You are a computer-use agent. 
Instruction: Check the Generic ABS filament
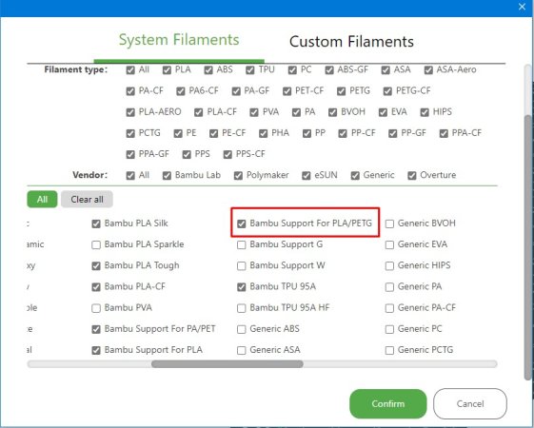pos(242,329)
